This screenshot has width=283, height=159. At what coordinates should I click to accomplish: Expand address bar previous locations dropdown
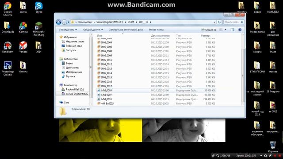pyautogui.click(x=214, y=22)
